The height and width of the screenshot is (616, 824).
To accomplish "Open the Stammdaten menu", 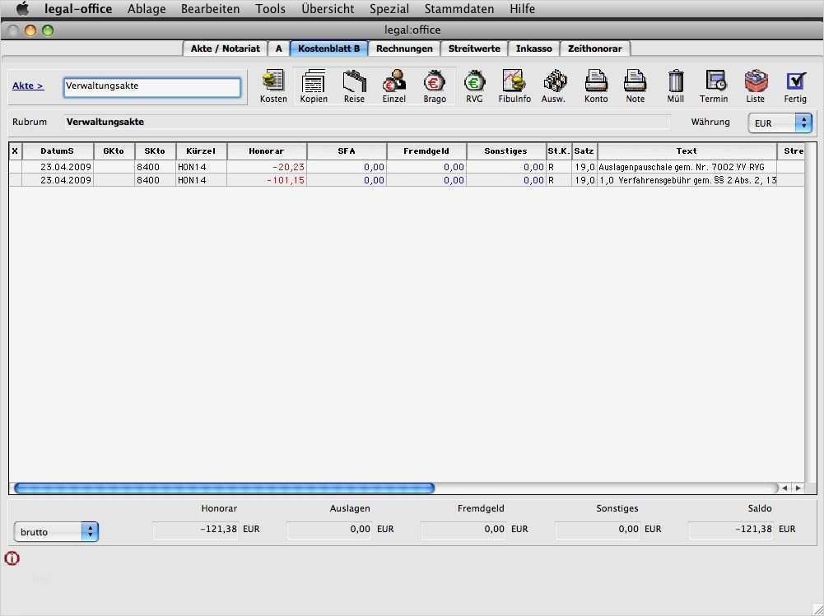I will (x=459, y=9).
